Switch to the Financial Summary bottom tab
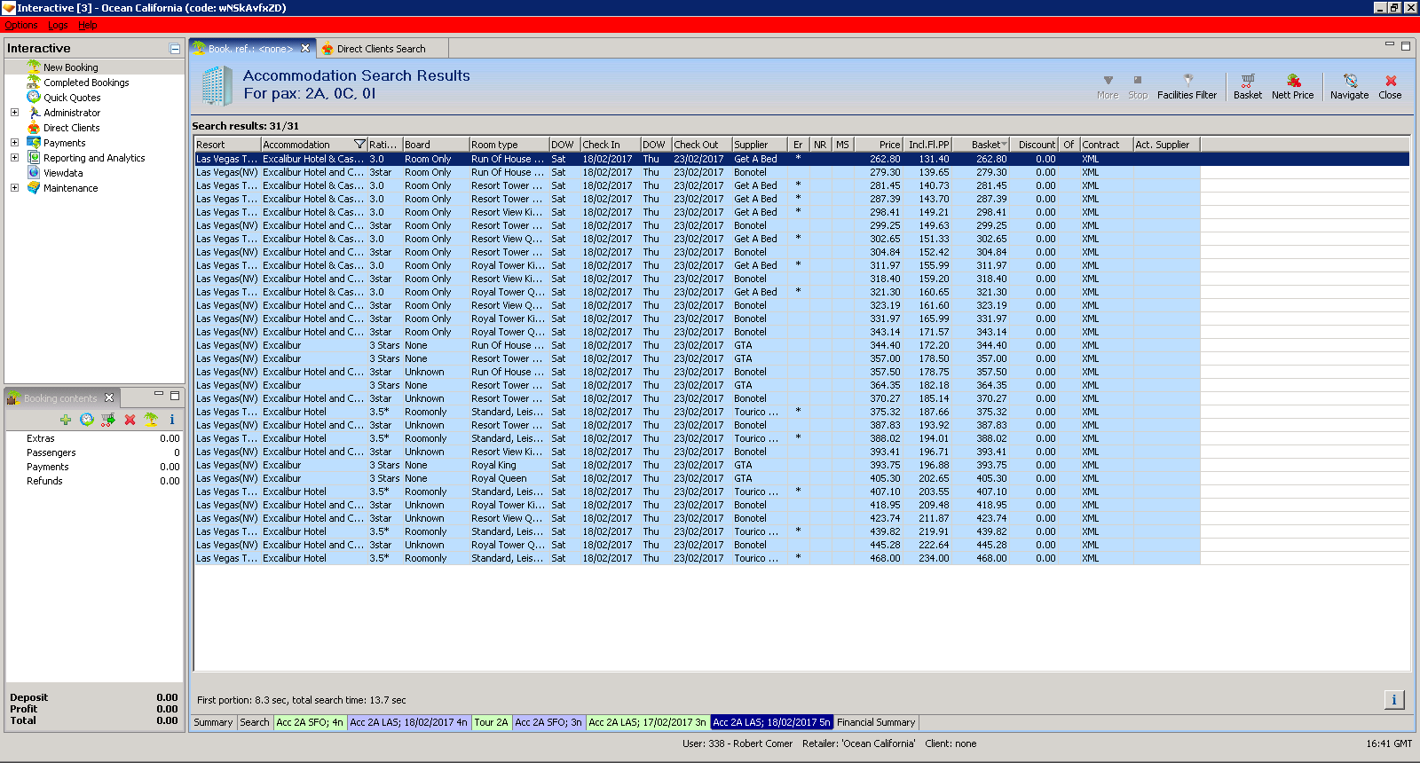The height and width of the screenshot is (763, 1420). click(x=875, y=722)
